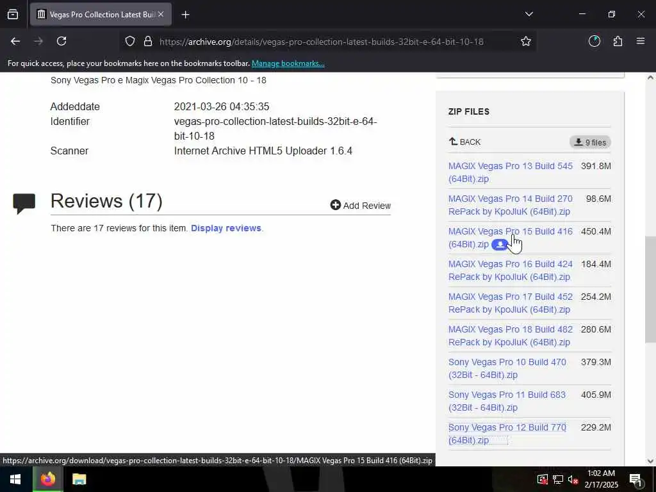Image resolution: width=656 pixels, height=492 pixels.
Task: Click scrollbar down arrow
Action: (651, 461)
